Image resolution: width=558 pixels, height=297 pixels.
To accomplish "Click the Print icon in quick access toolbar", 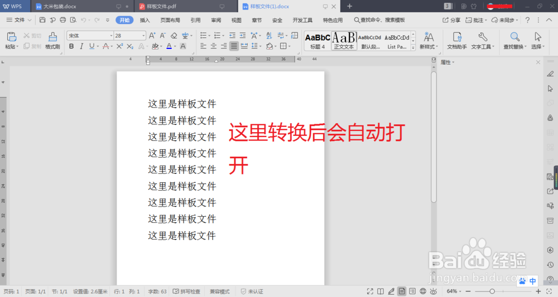I will pyautogui.click(x=62, y=20).
